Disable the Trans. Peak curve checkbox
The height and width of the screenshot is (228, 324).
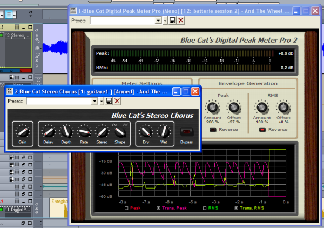click(x=158, y=208)
